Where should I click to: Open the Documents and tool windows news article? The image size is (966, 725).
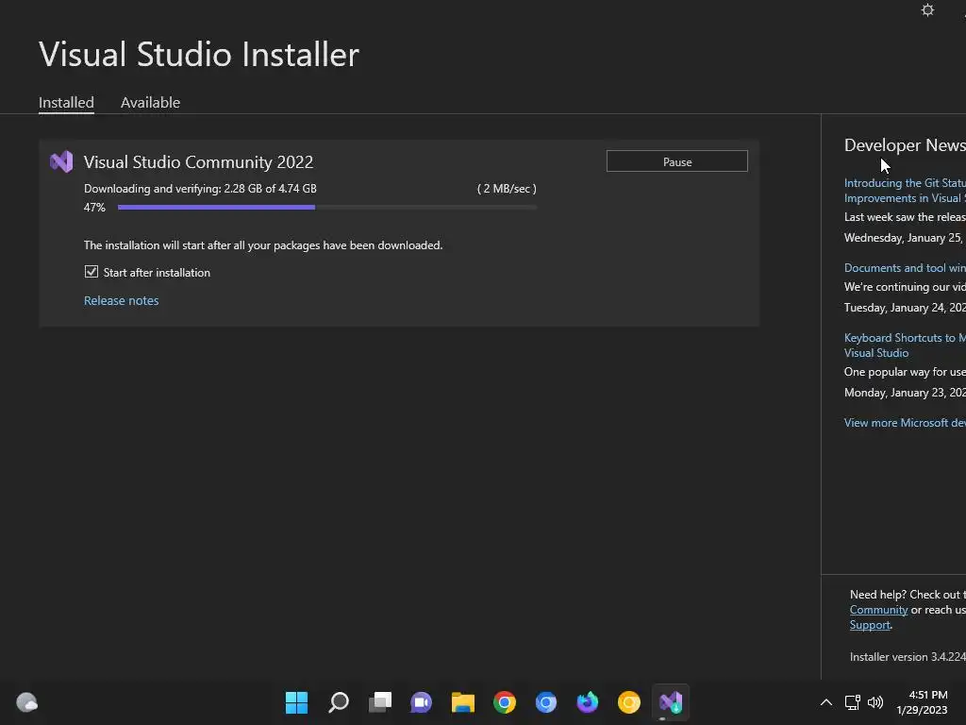tap(905, 267)
